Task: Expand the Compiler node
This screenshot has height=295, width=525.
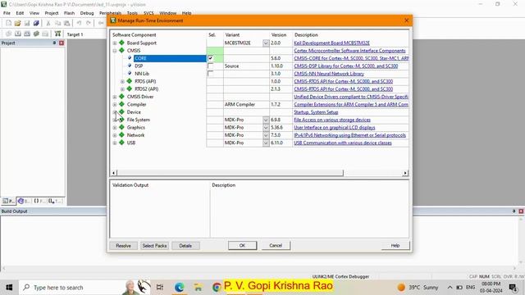Action: (115, 104)
